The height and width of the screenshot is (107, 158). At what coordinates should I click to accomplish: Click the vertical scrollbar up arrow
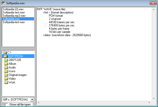[x=154, y=9]
